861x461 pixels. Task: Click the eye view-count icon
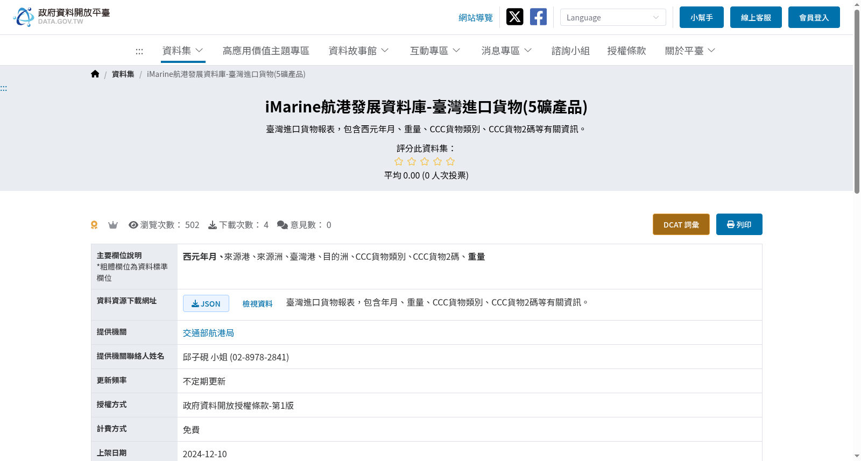(133, 225)
